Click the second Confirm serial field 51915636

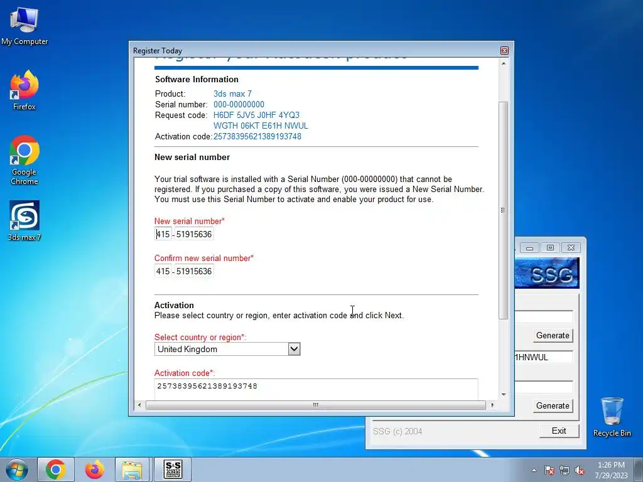[x=194, y=271]
